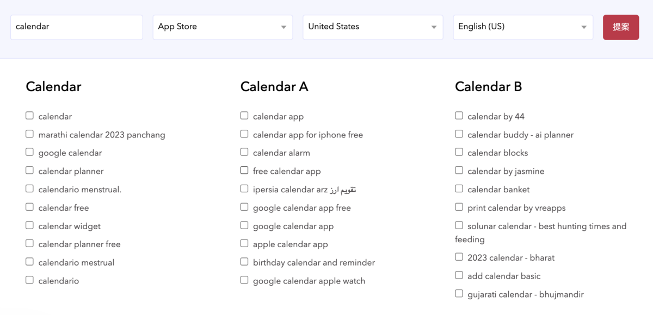Open the App Store dropdown
Screen dimensions: 653x315
223,27
